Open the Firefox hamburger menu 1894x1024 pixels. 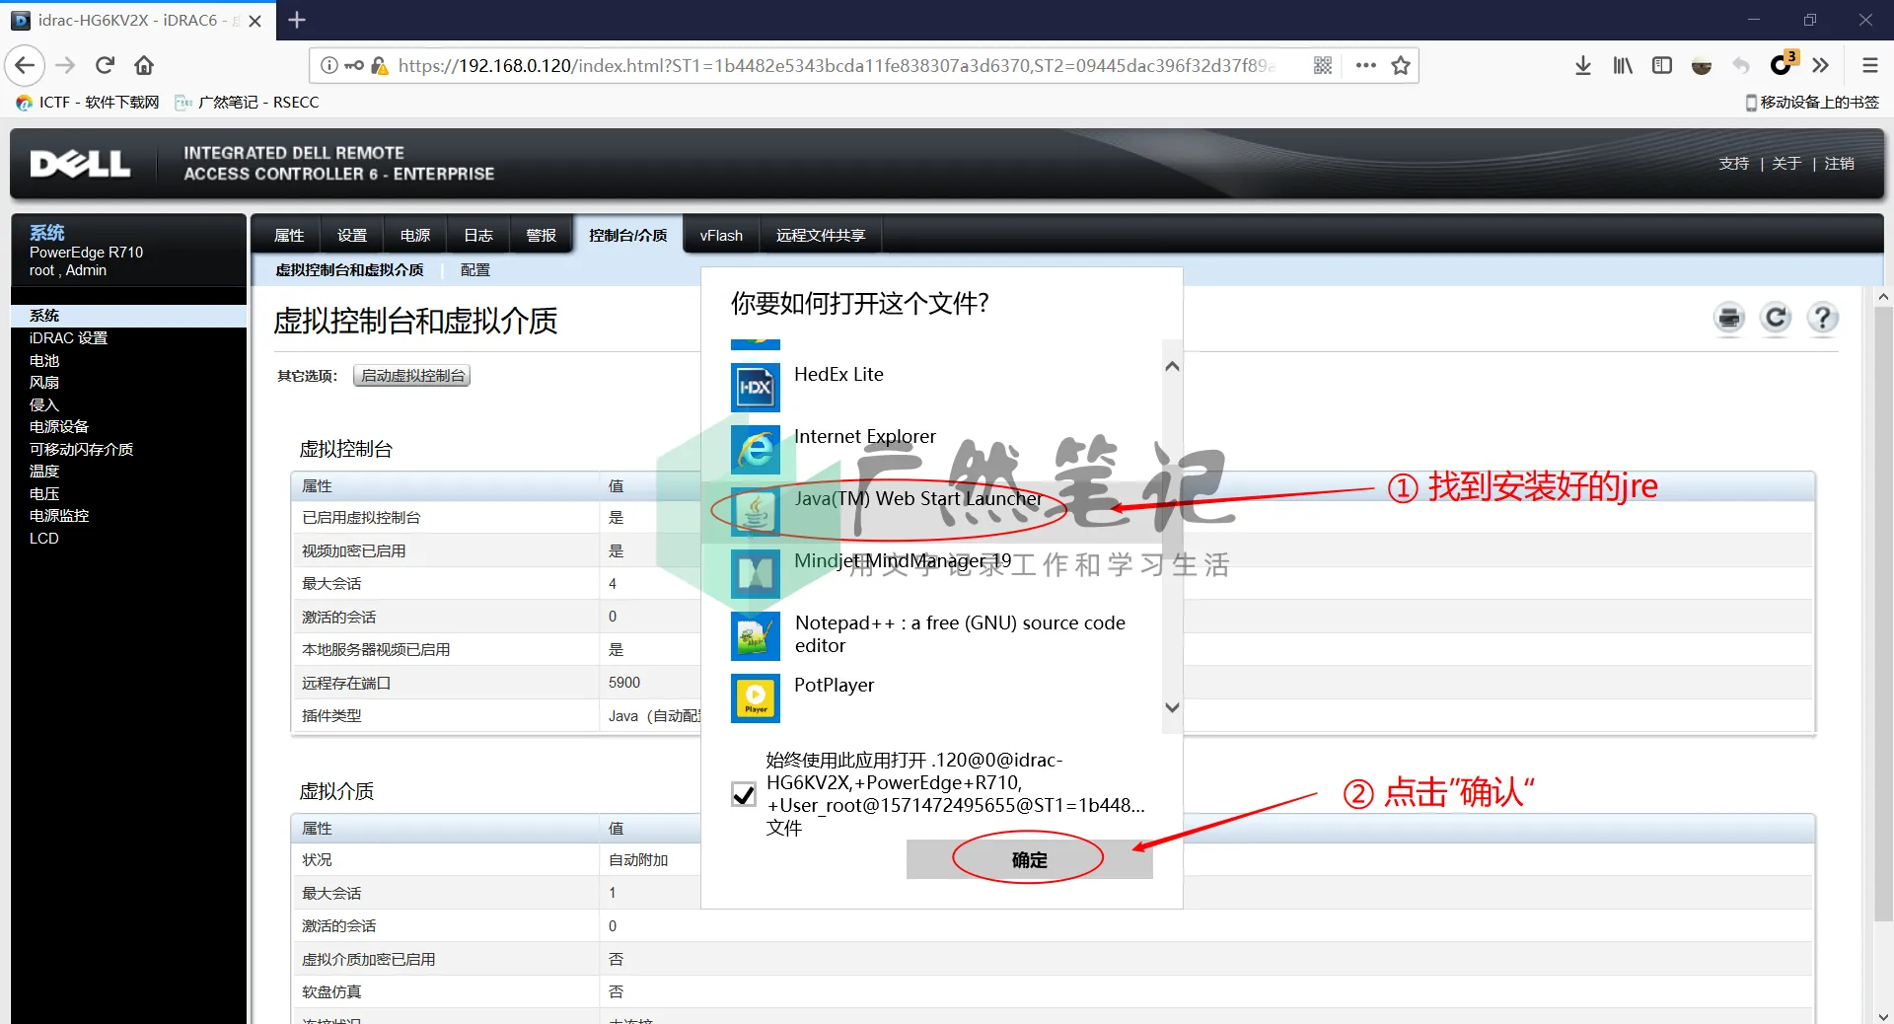point(1869,65)
